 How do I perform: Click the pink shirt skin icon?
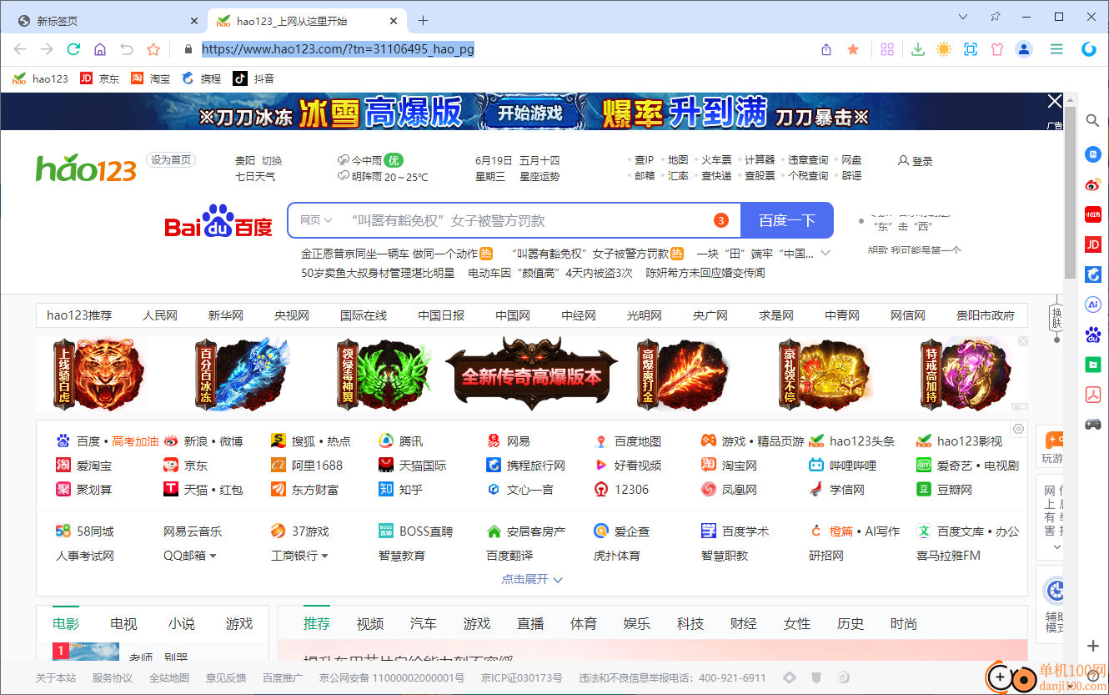[x=997, y=49]
